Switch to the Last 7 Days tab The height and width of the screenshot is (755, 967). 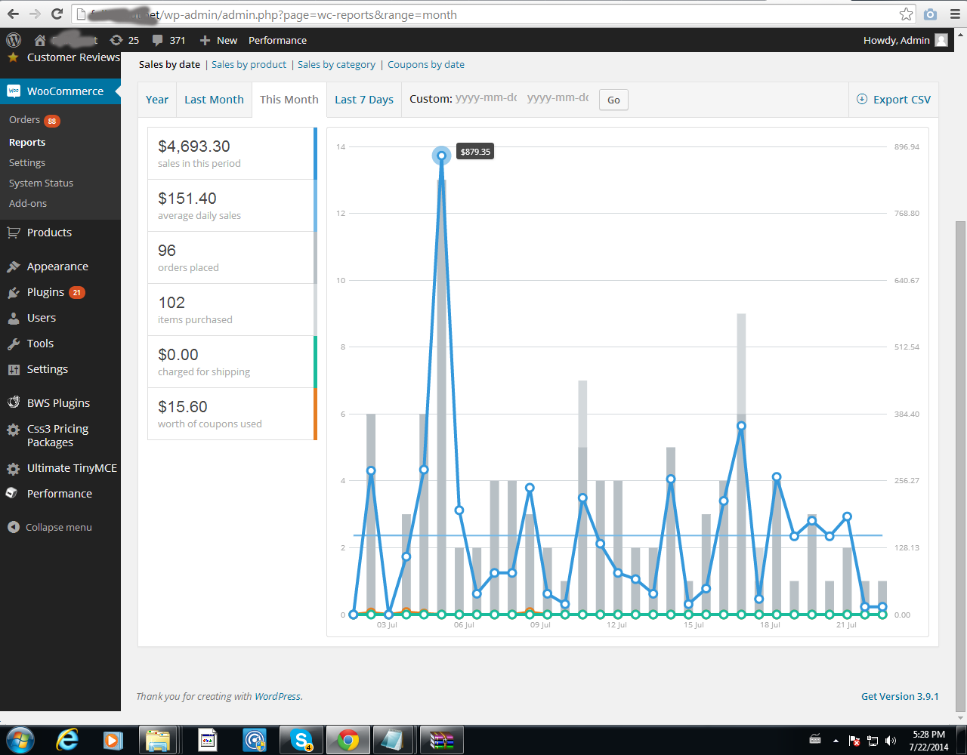pos(363,100)
